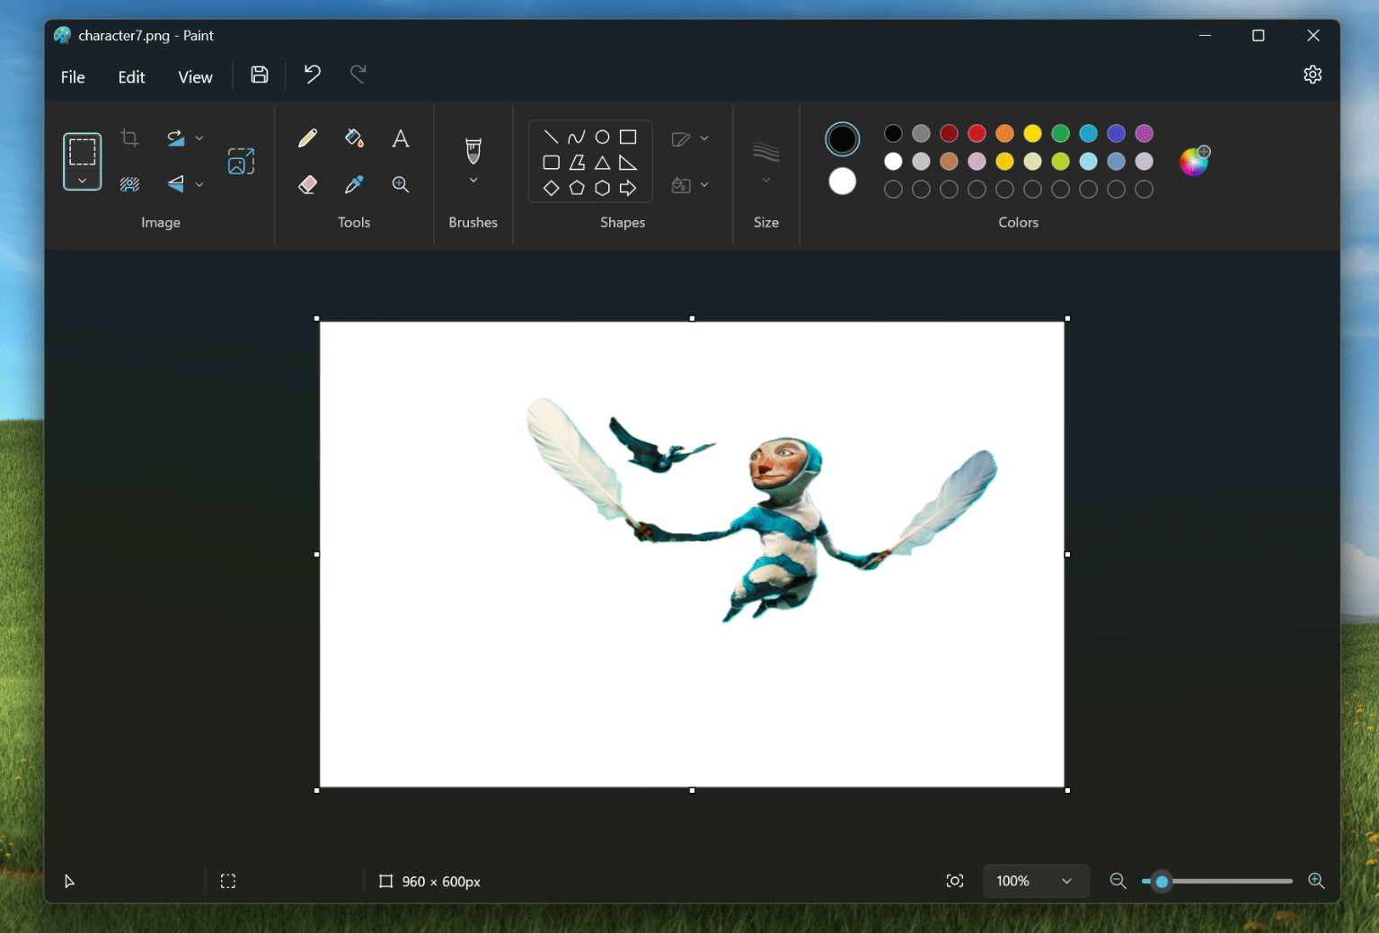Image resolution: width=1379 pixels, height=933 pixels.
Task: Click the zoom to fit icon in status bar
Action: point(954,881)
